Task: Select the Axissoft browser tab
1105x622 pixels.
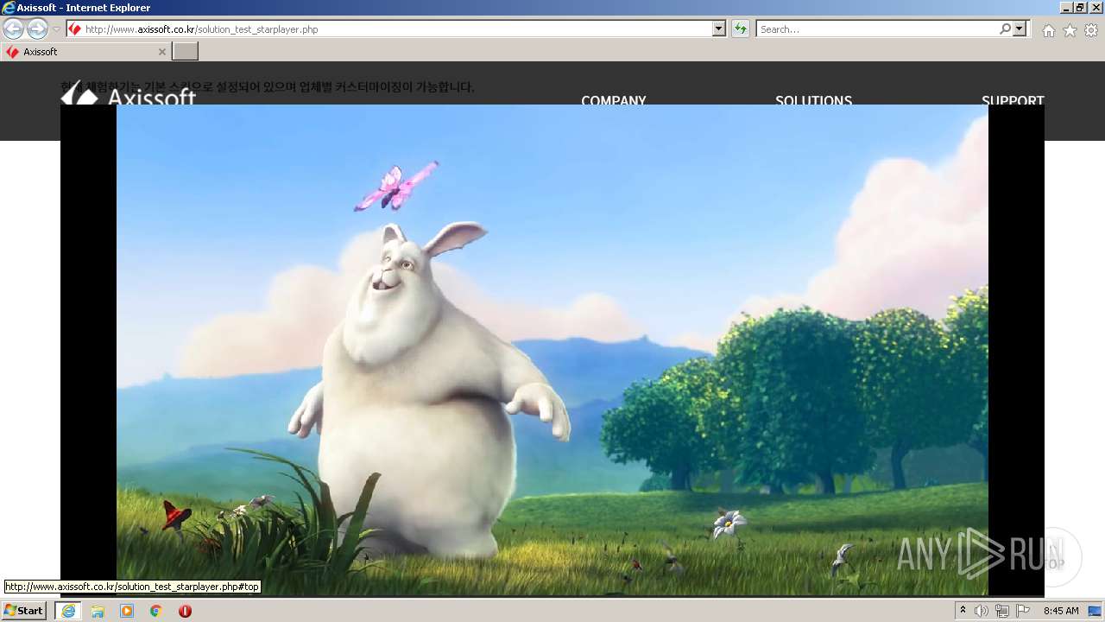Action: [85, 52]
